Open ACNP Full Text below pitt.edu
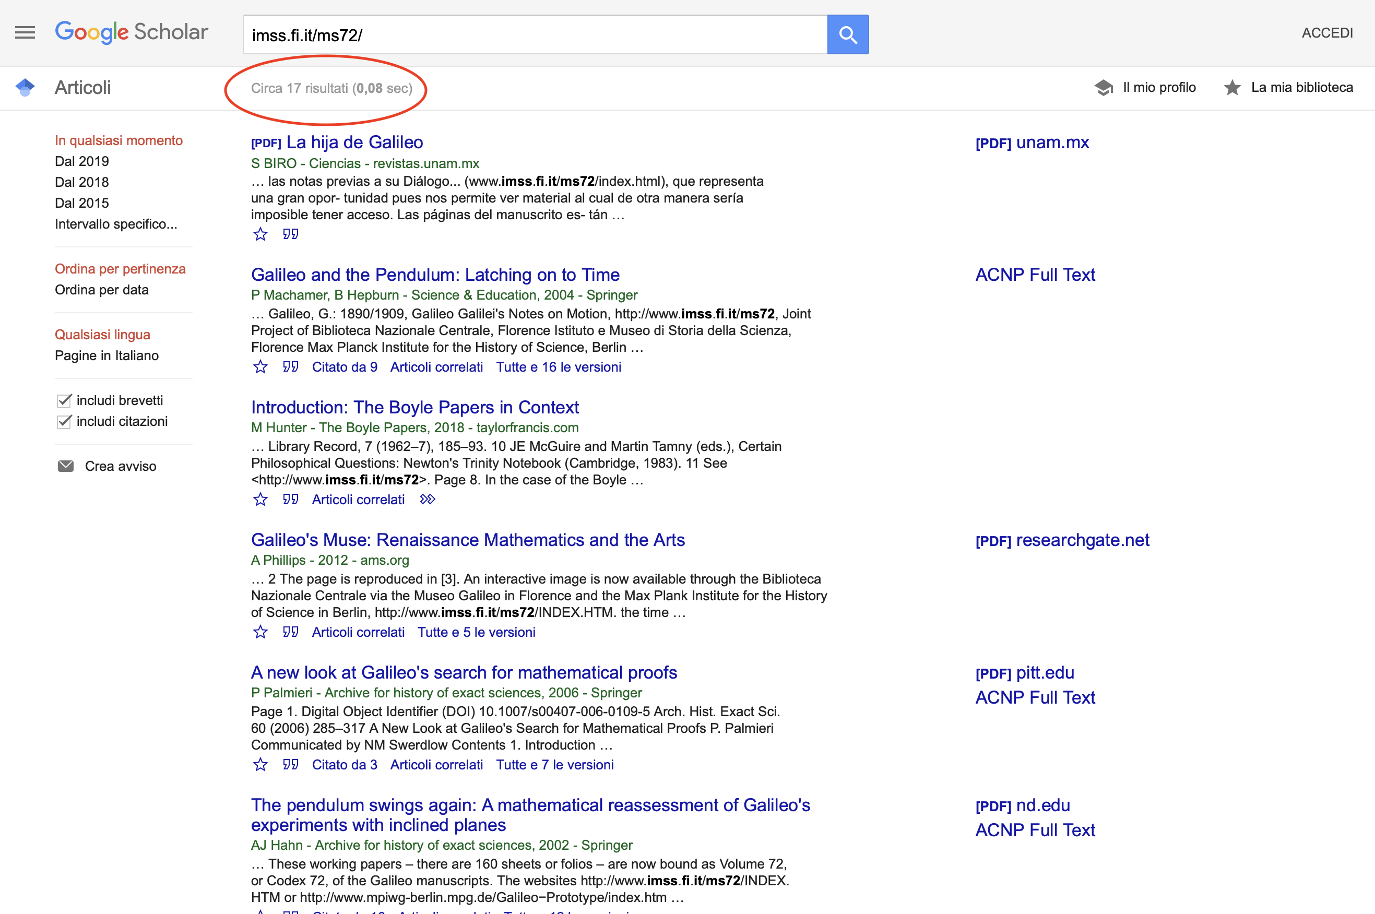1375x914 pixels. 1035,697
